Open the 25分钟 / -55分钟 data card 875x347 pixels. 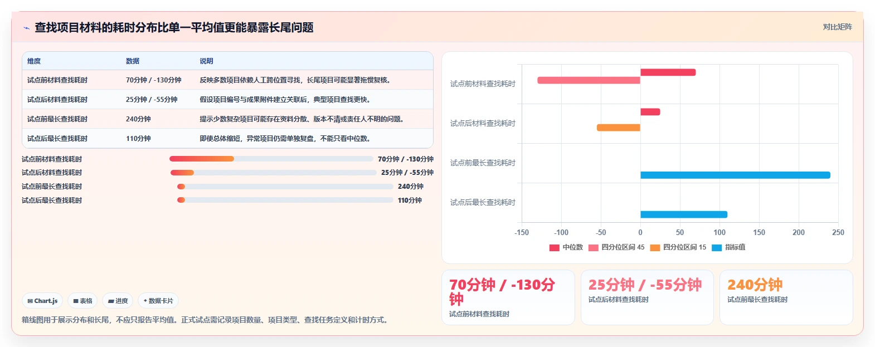coord(647,297)
